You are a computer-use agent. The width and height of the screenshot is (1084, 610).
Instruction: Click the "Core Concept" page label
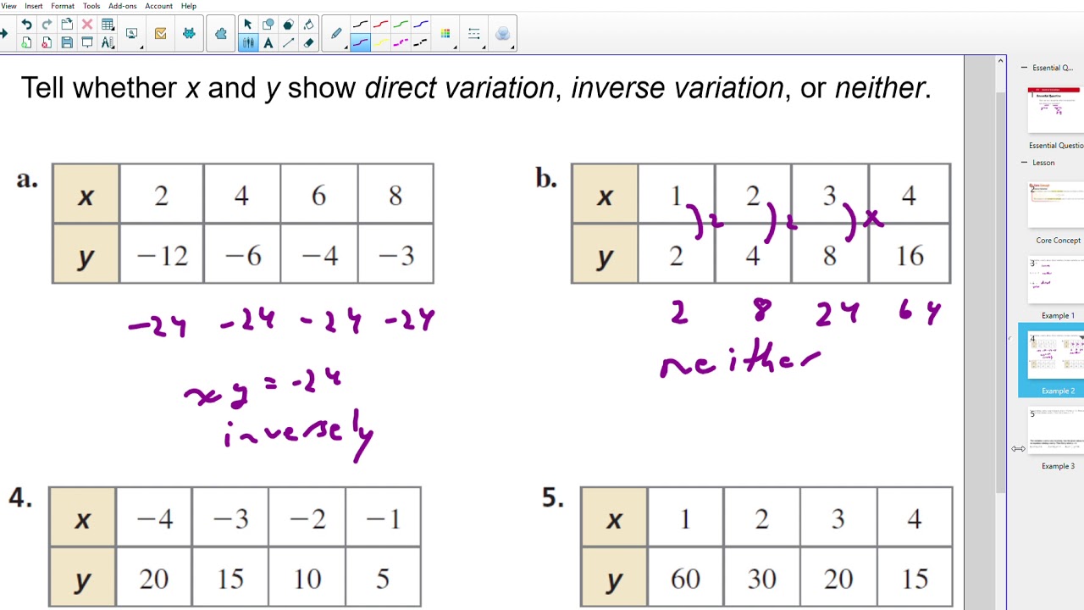point(1058,241)
